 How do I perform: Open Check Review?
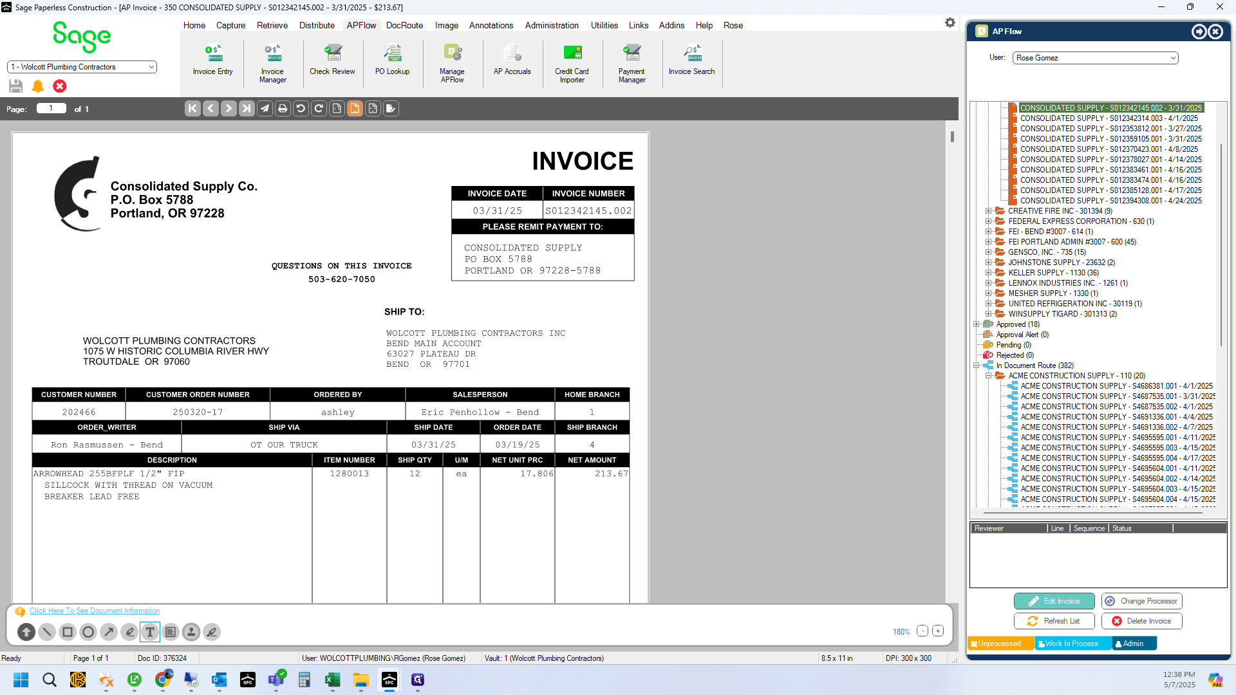pyautogui.click(x=332, y=60)
